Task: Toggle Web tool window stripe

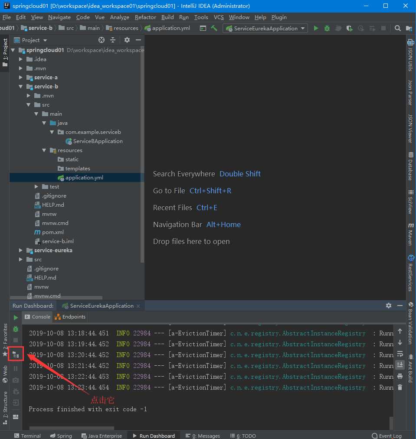Action: click(5, 374)
